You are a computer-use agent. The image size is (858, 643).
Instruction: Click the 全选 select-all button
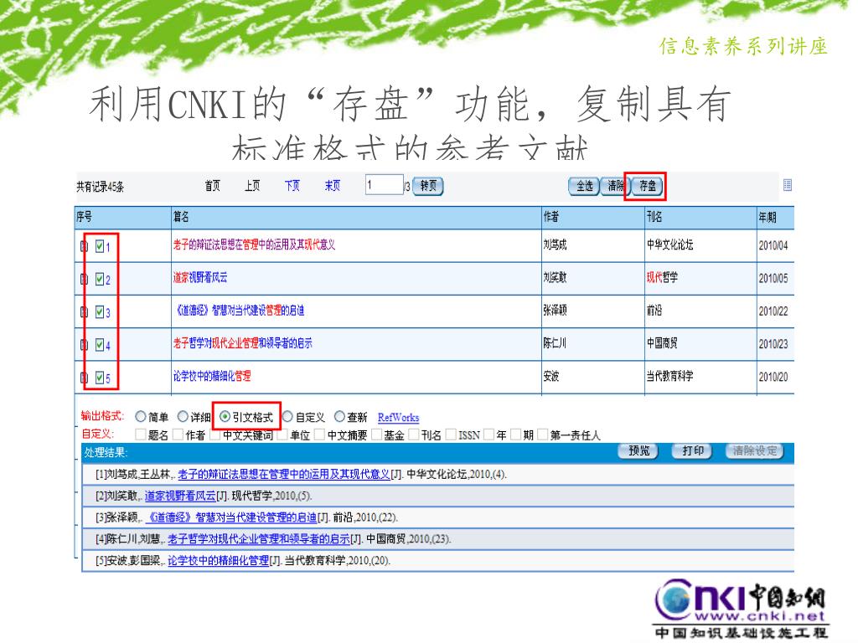[x=584, y=187]
